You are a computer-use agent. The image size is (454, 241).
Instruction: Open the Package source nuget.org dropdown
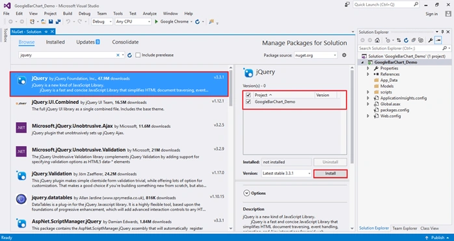[315, 55]
